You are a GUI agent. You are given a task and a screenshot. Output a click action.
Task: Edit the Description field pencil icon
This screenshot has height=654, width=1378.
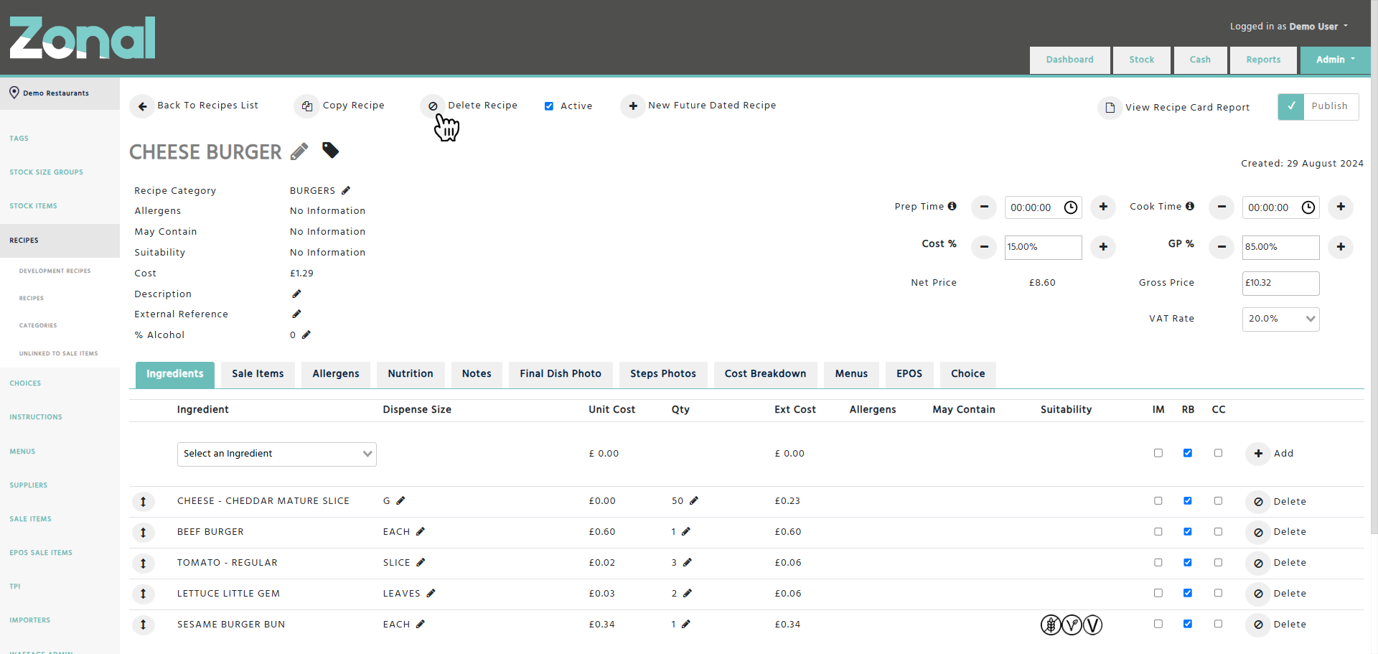click(x=296, y=294)
